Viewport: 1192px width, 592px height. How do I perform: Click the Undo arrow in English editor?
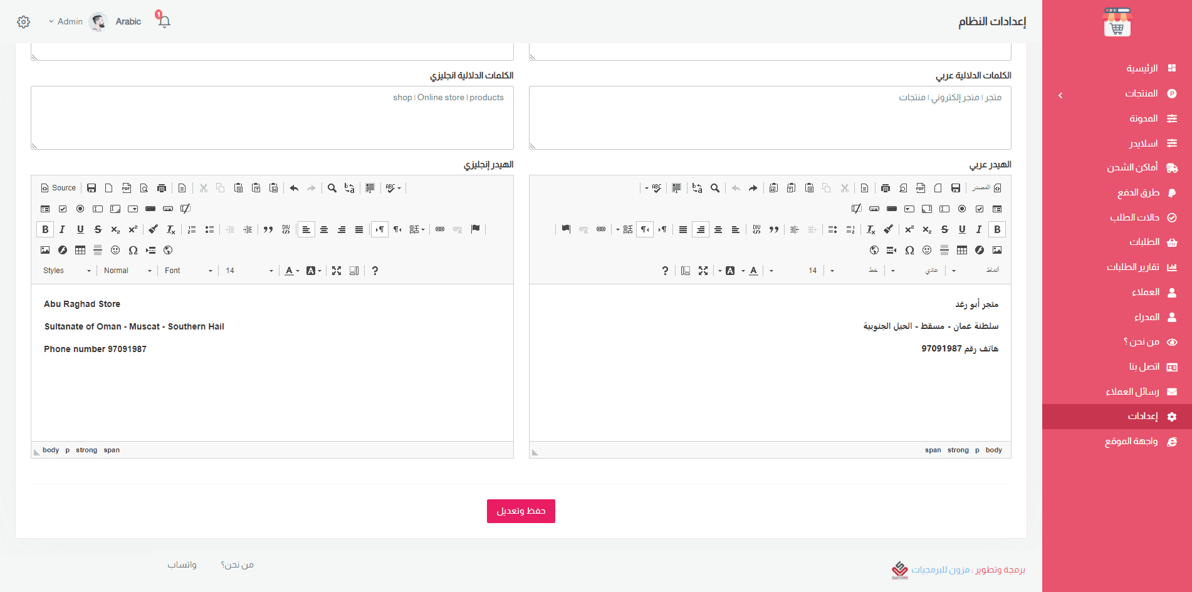coord(294,188)
